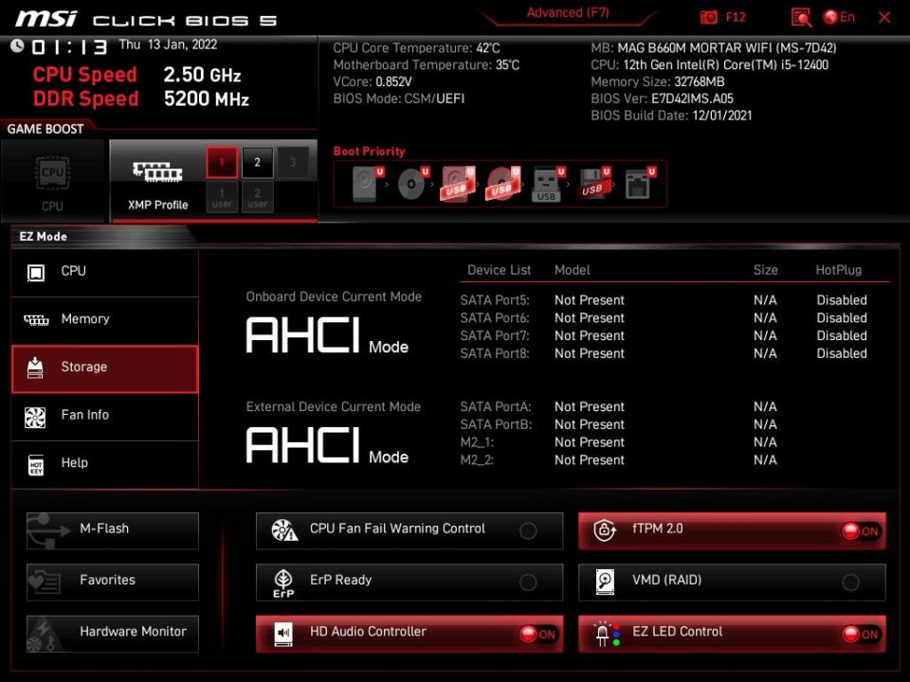Change language with the En globe icon
The image size is (910, 682).
[839, 17]
